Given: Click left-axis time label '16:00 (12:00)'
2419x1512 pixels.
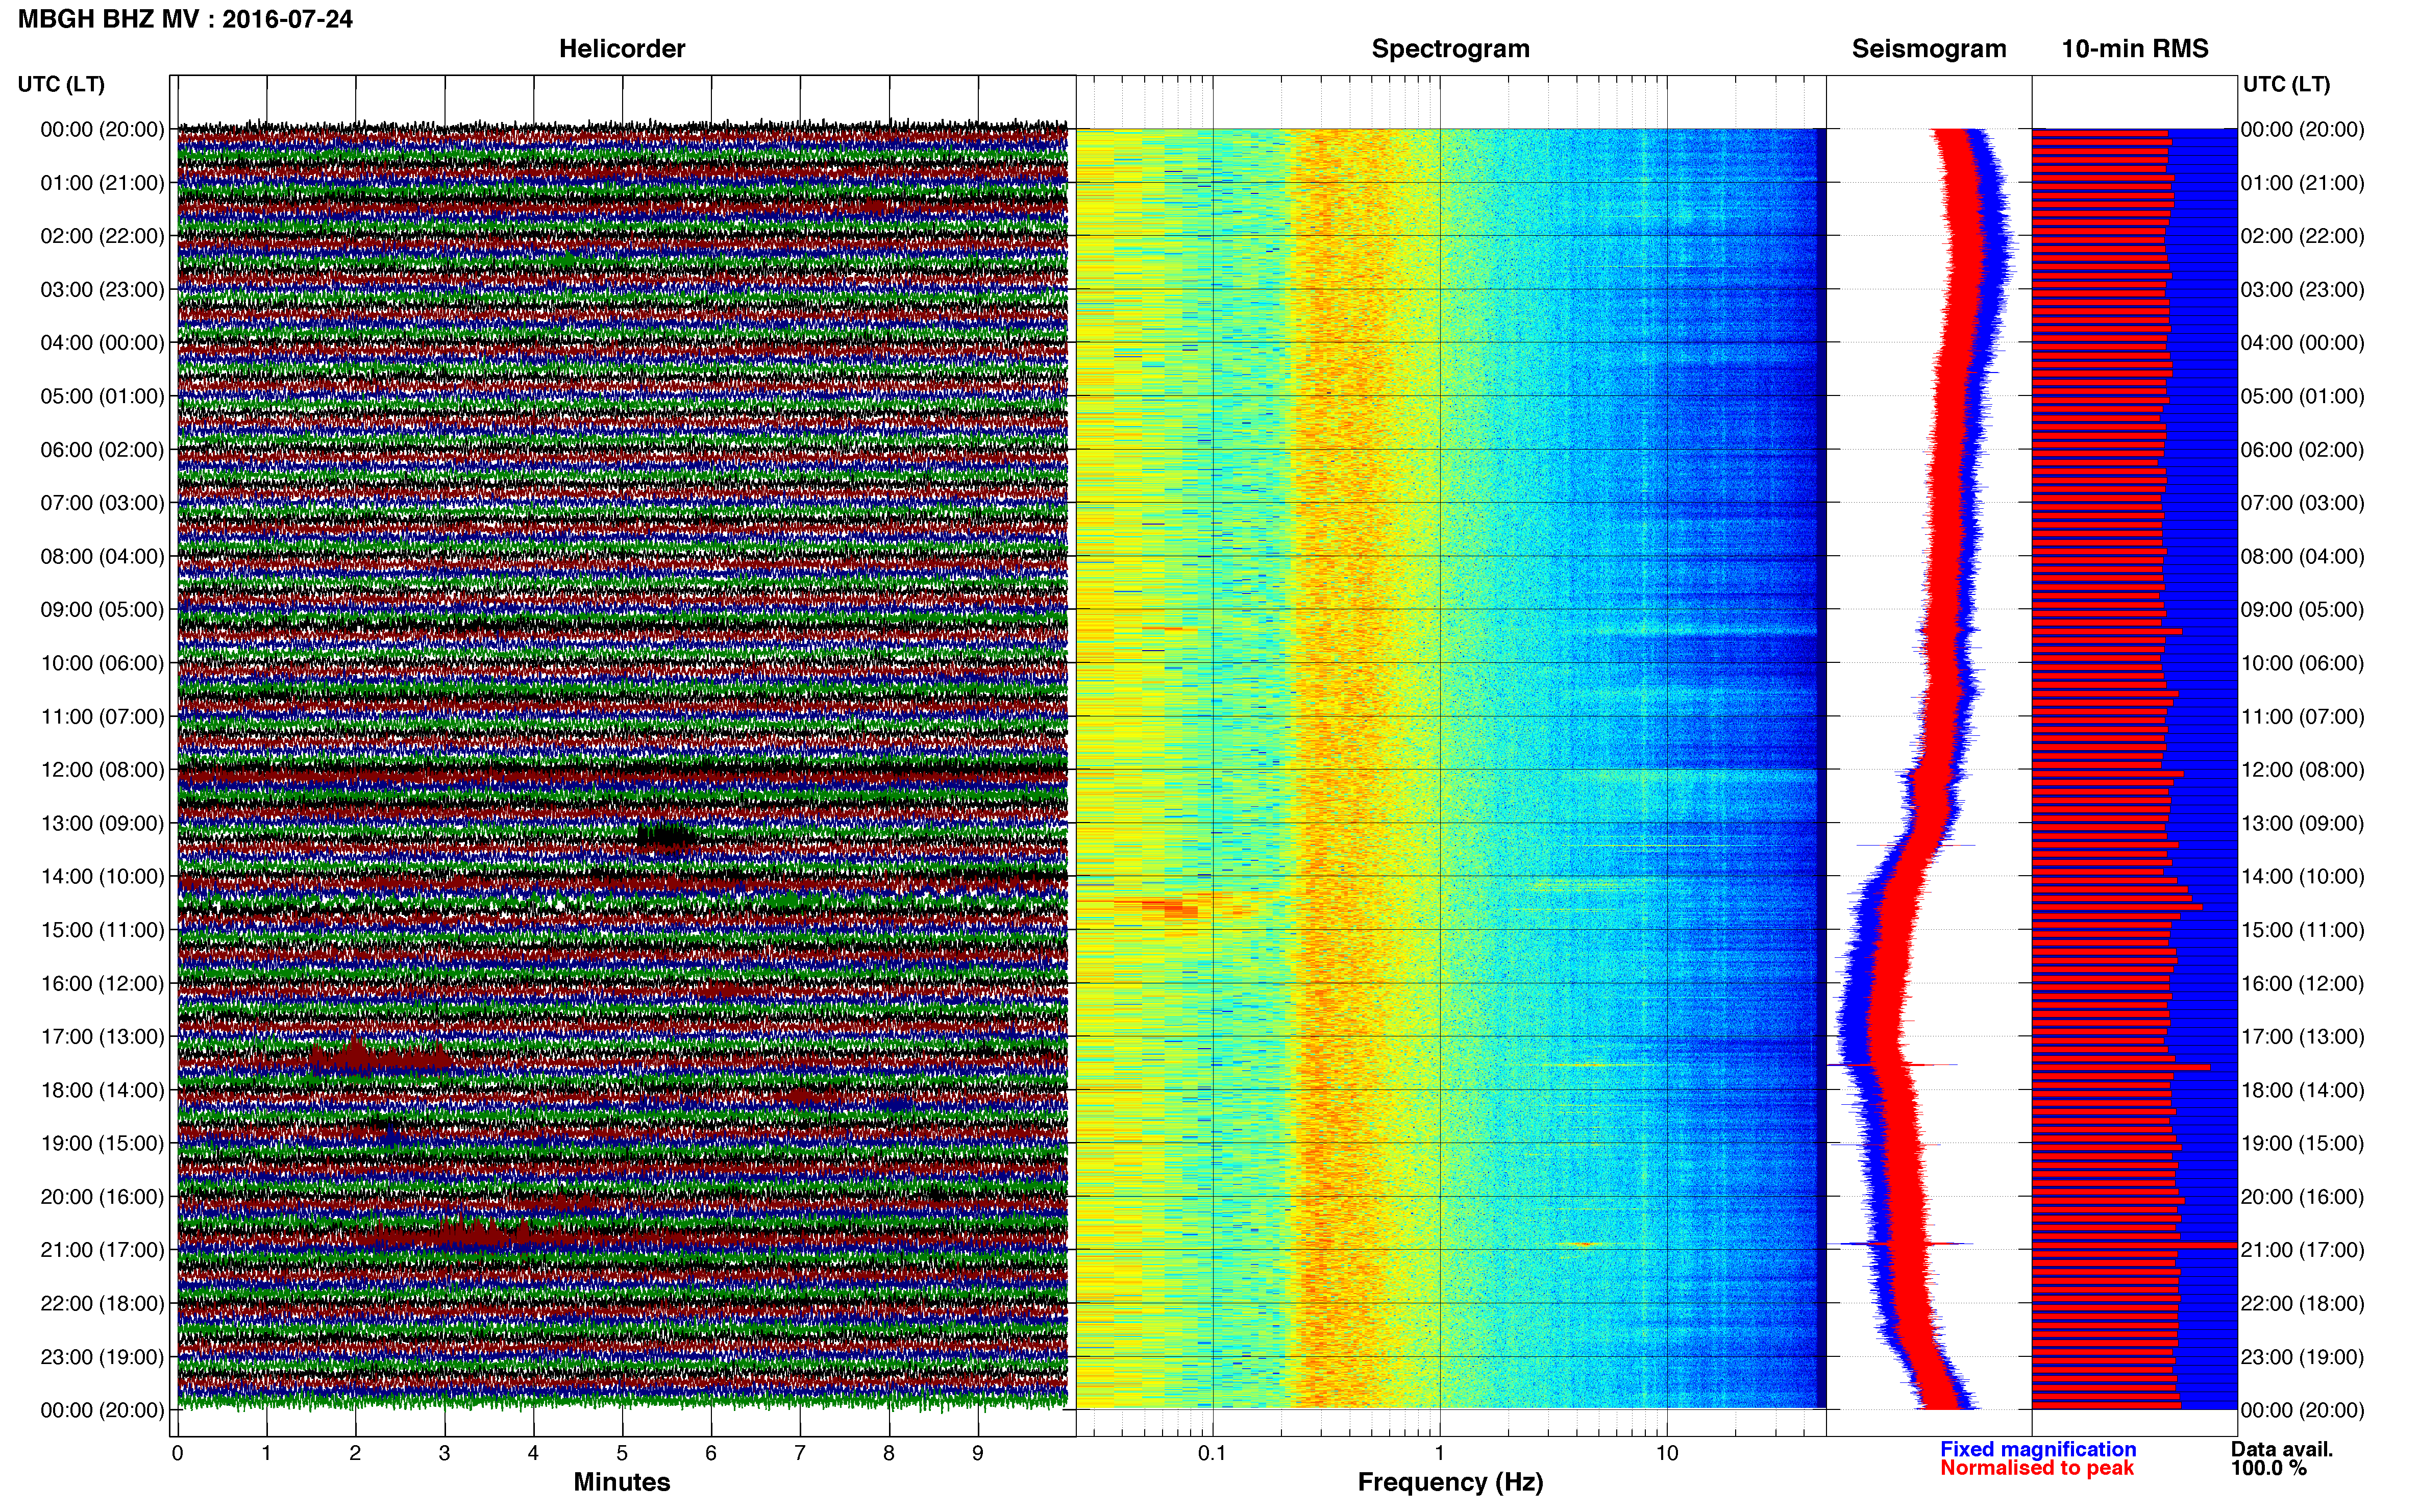Looking at the screenshot, I should (x=102, y=983).
